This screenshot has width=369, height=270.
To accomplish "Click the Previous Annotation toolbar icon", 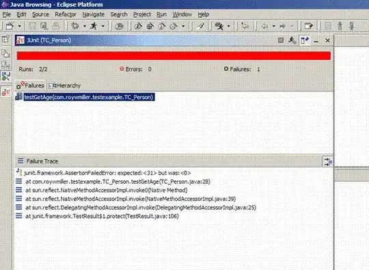I will tap(352, 26).
